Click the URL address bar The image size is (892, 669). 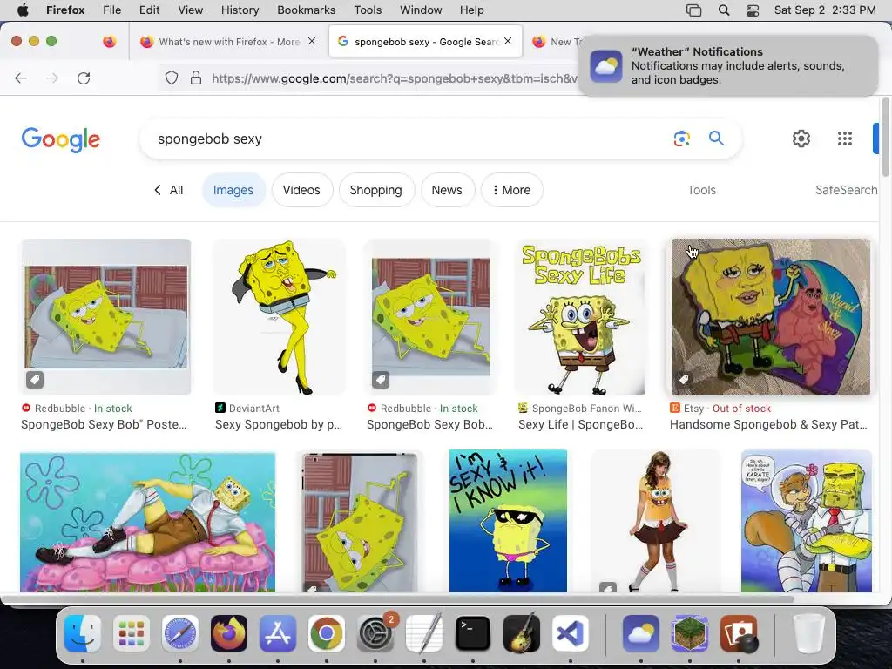tap(393, 78)
